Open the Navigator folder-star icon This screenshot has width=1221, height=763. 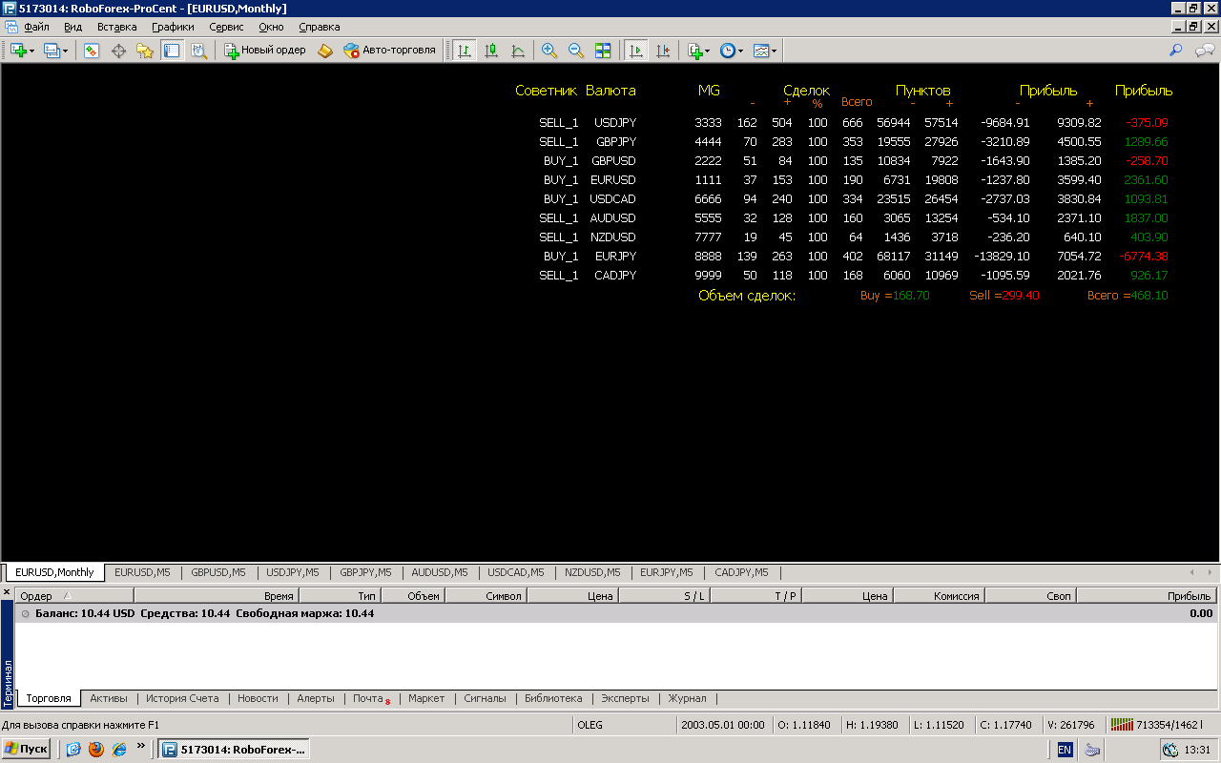tap(145, 51)
